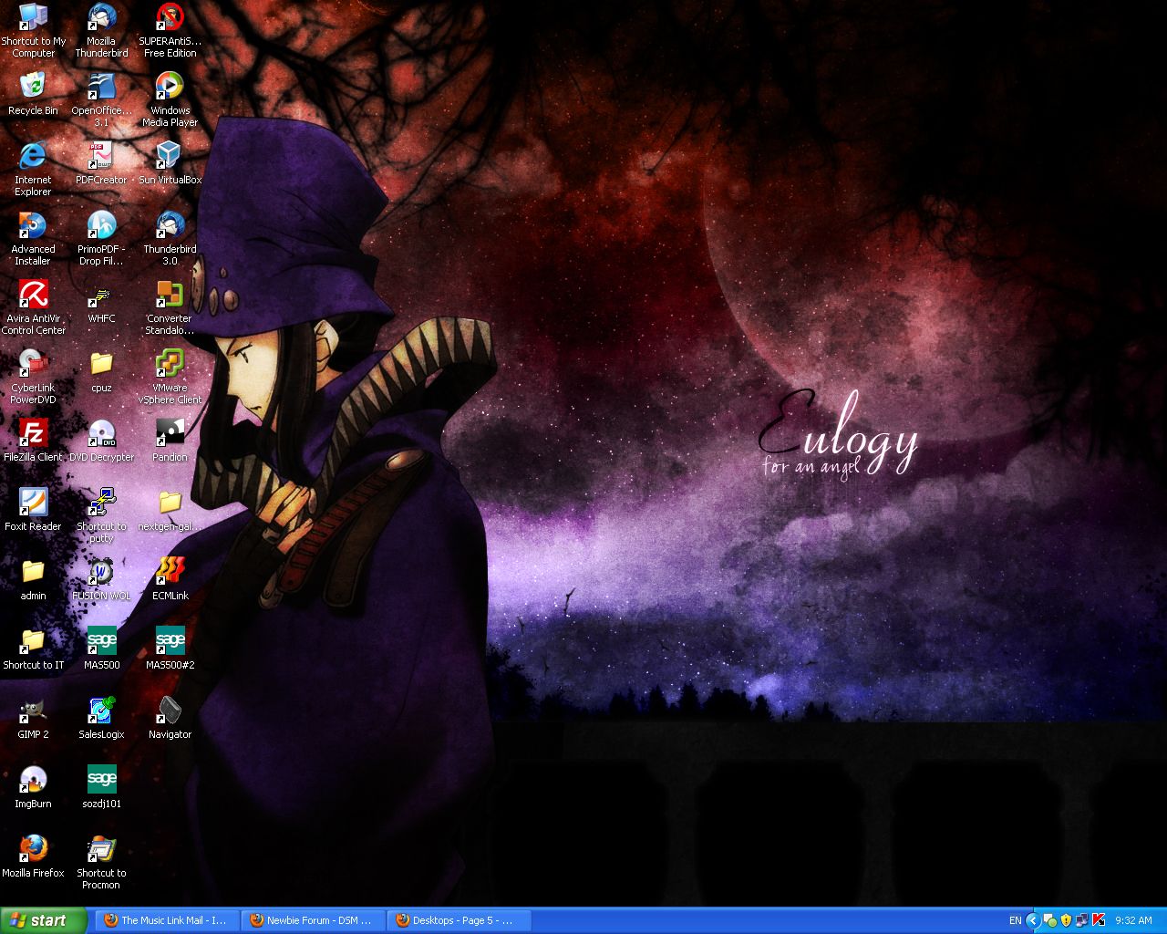The width and height of the screenshot is (1167, 934).
Task: Click the DVD Decrypter desktop icon
Action: (x=101, y=441)
